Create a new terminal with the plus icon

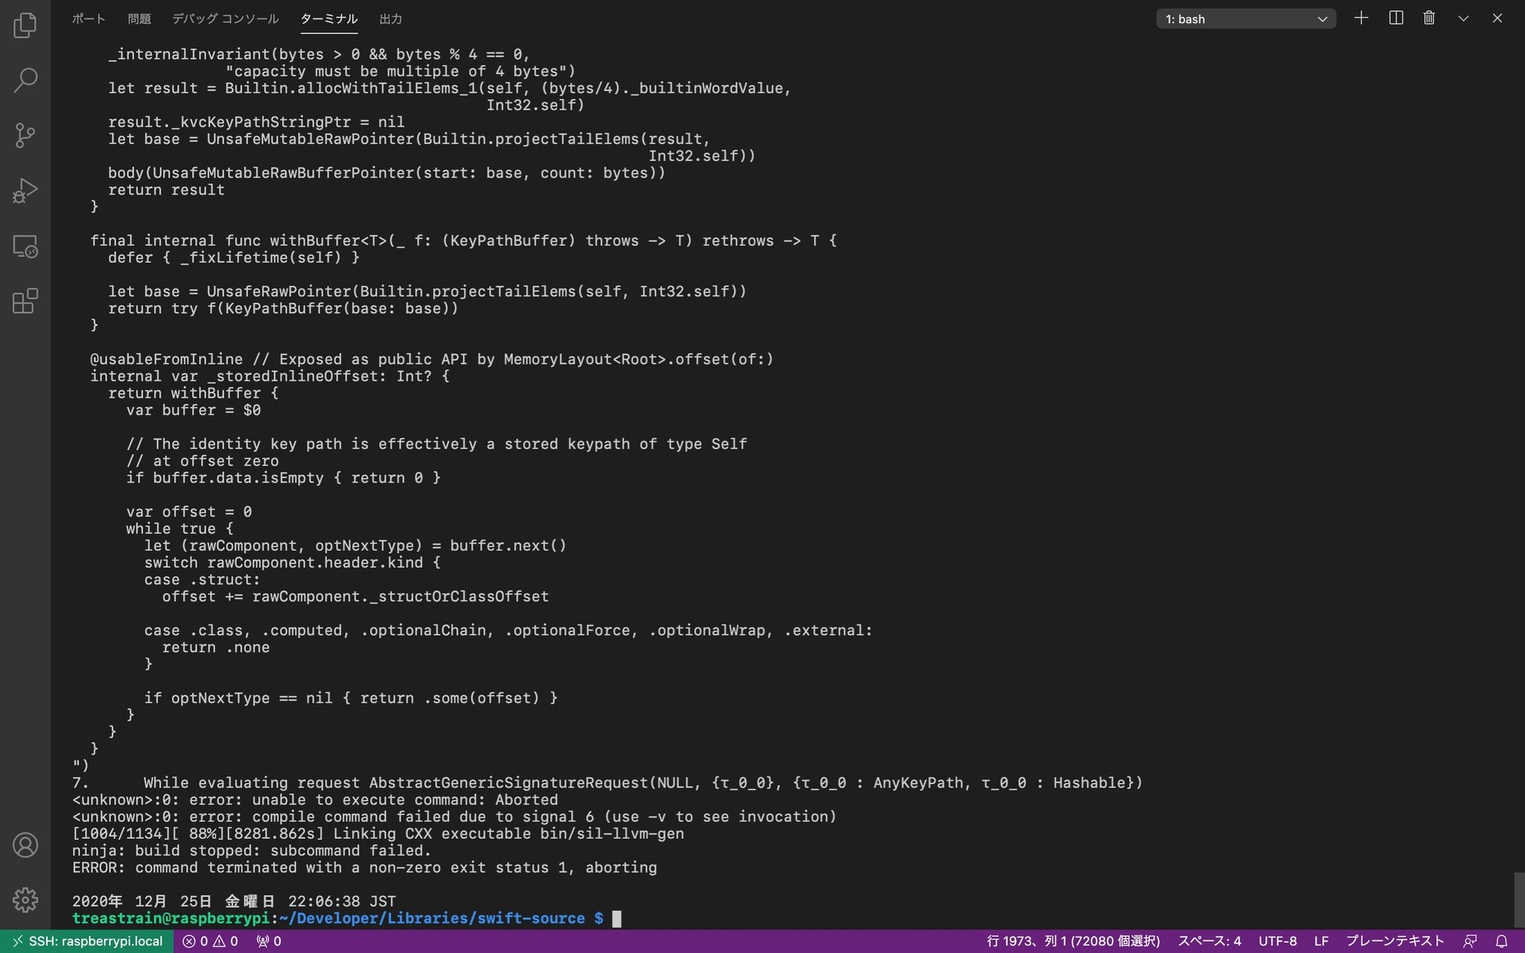[x=1361, y=19]
